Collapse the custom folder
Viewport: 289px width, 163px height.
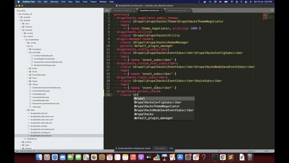pyautogui.click(x=23, y=36)
